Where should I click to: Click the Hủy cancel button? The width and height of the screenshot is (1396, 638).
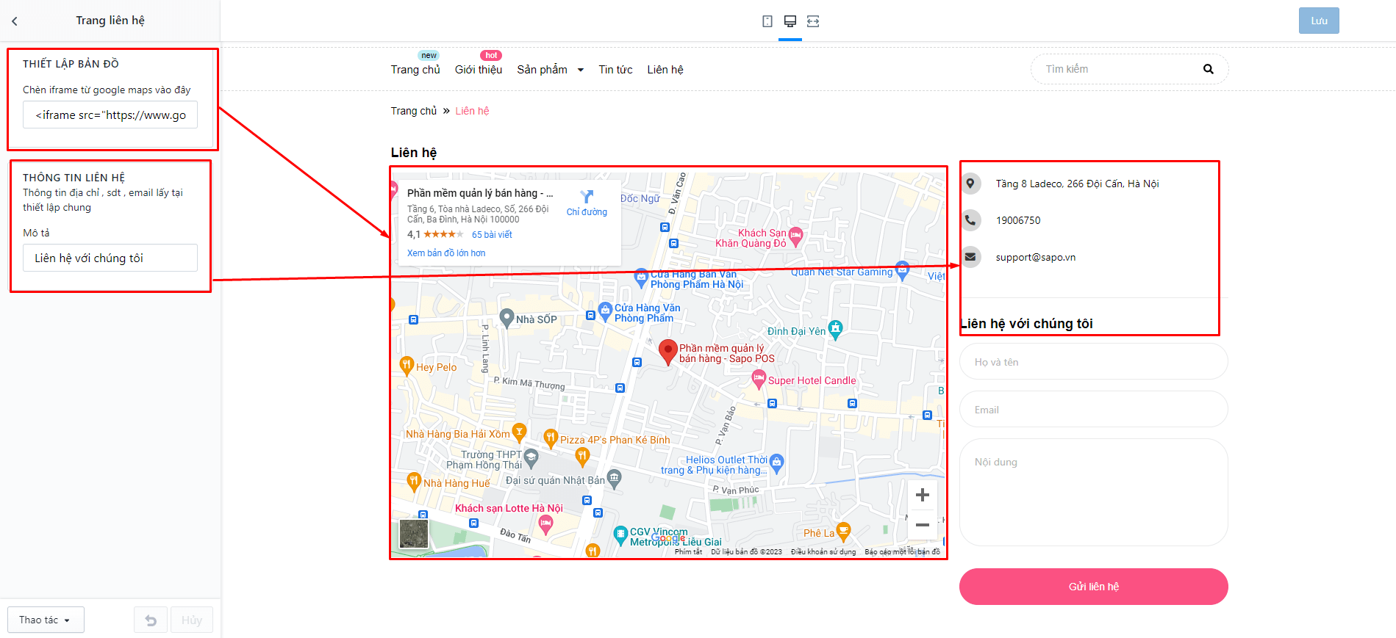pos(192,620)
